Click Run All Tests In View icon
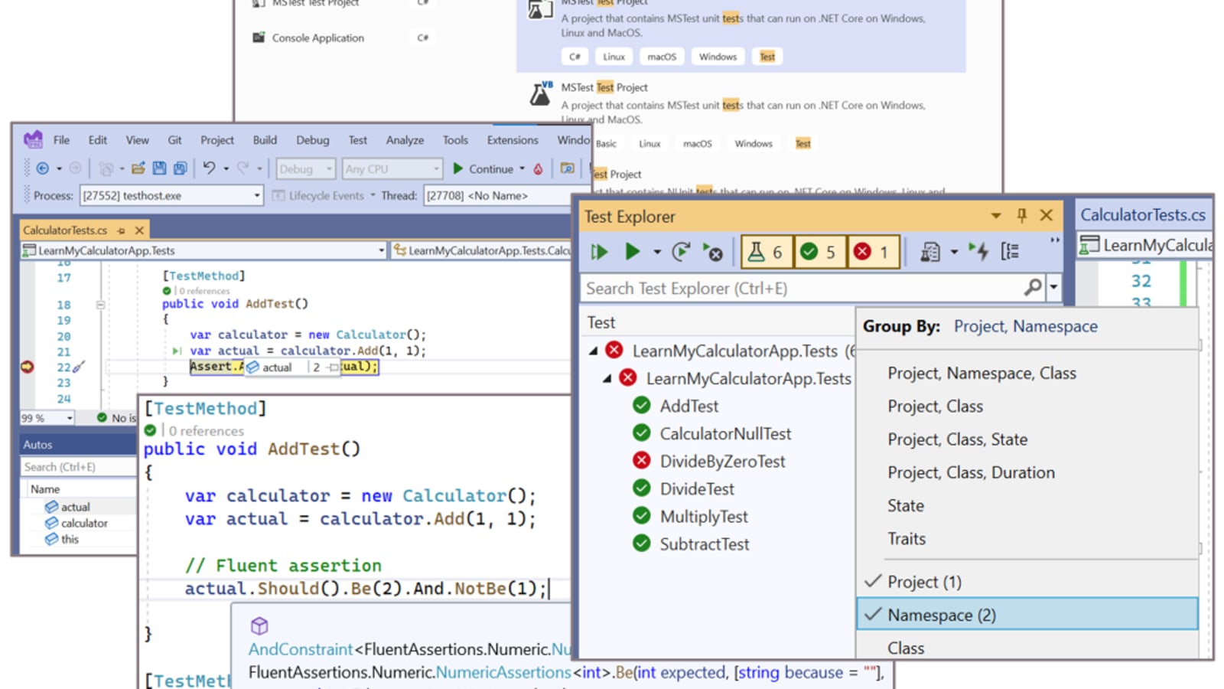Viewport: 1224px width, 689px height. point(599,251)
